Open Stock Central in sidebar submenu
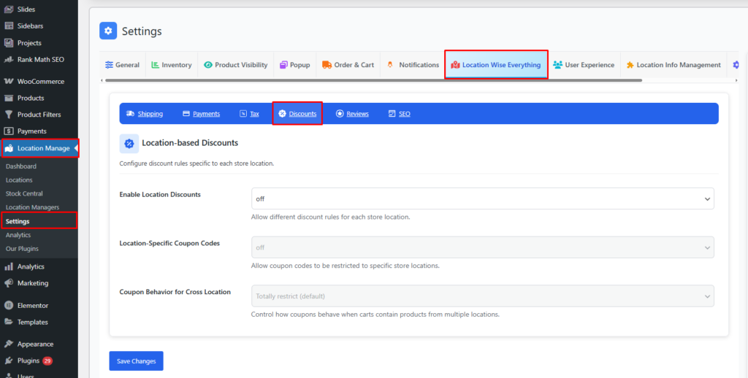This screenshot has width=748, height=378. (24, 193)
